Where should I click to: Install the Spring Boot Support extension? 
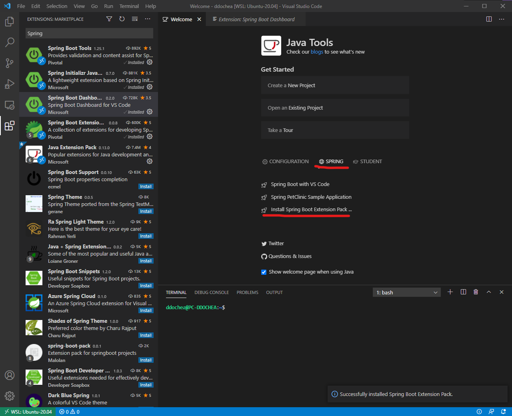(x=146, y=187)
